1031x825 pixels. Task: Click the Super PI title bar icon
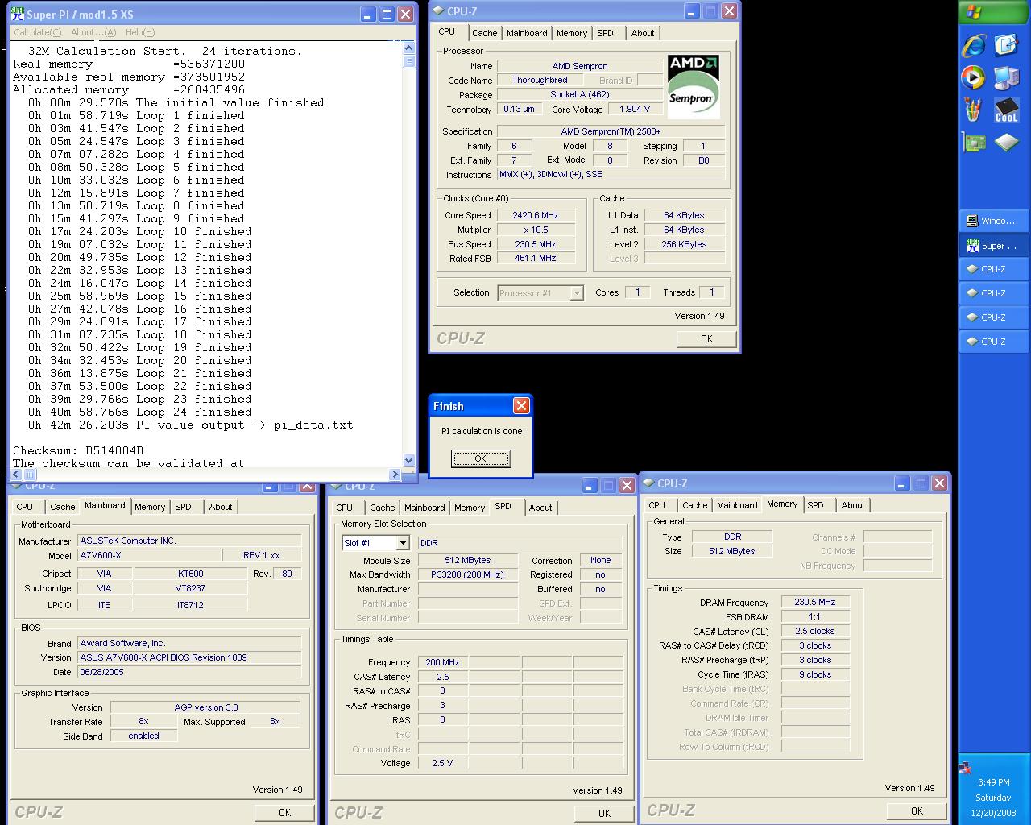tap(17, 14)
